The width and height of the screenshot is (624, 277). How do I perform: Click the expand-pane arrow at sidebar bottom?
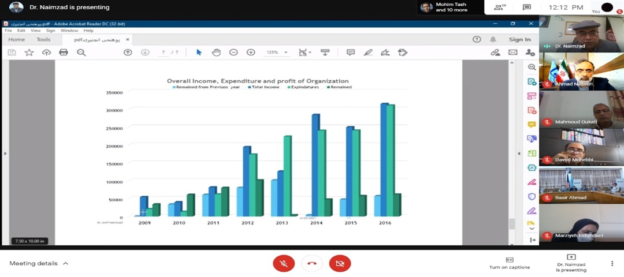click(x=532, y=239)
